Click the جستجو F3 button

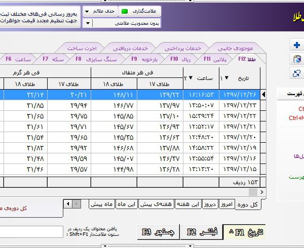click(x=158, y=232)
